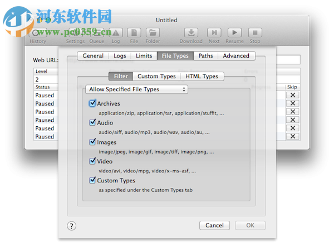Viewport: 334px width, 243px height.
Task: Switch to the Advanced tab
Action: (x=236, y=56)
